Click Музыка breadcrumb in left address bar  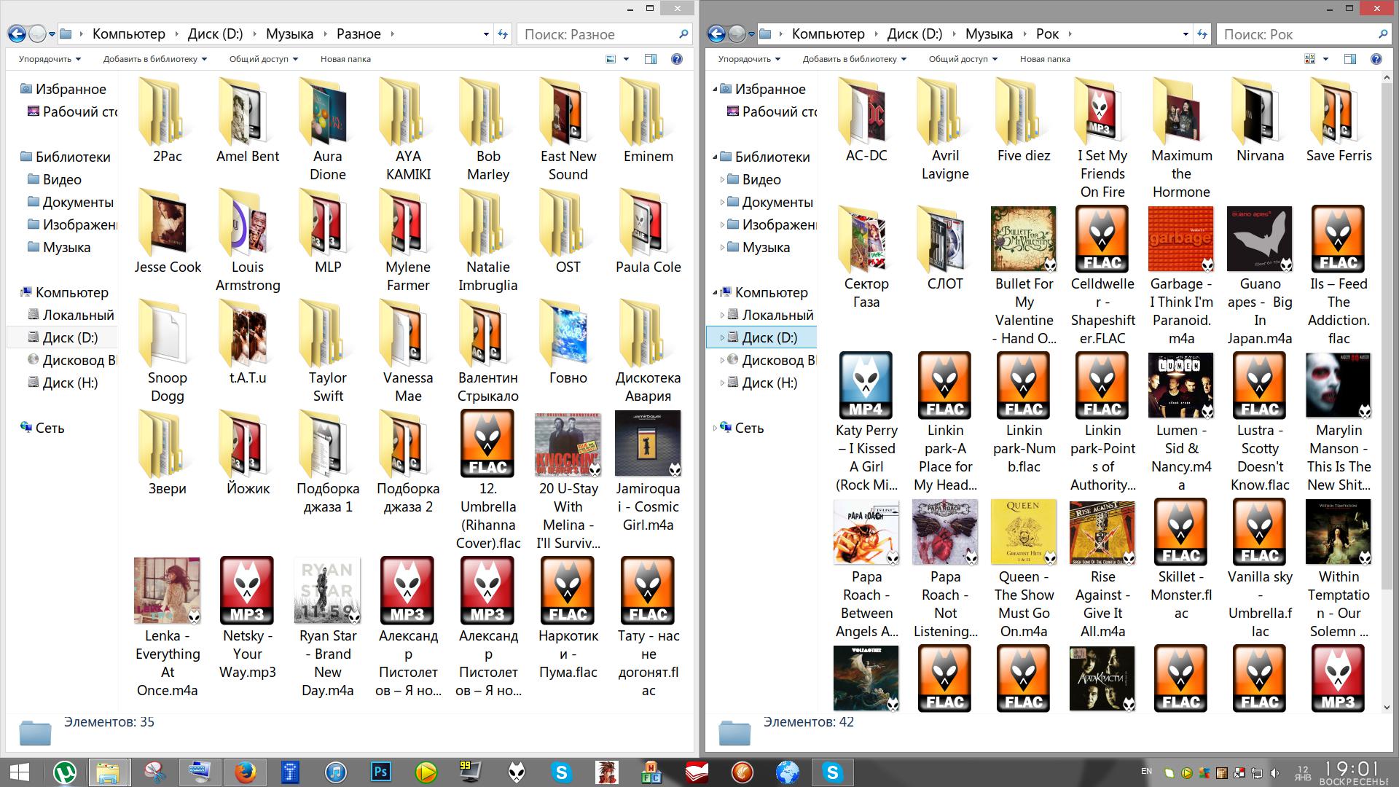coord(289,34)
